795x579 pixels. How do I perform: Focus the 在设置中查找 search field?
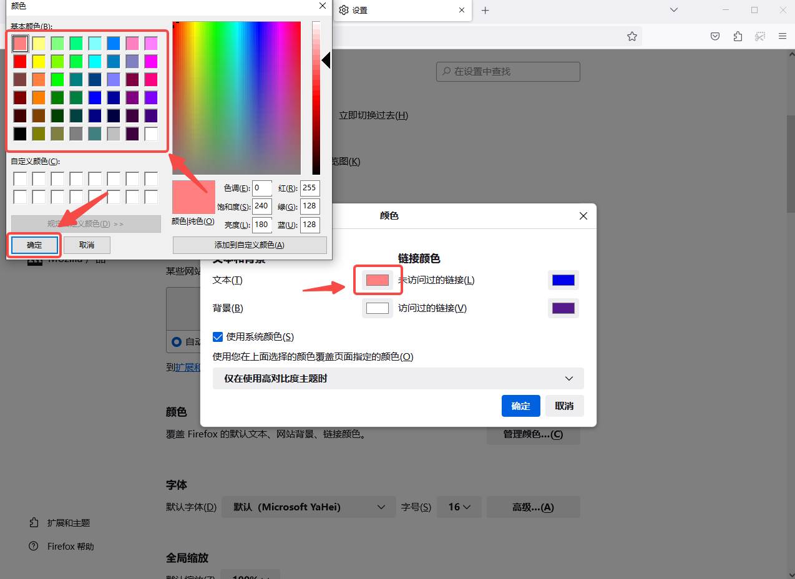point(508,72)
